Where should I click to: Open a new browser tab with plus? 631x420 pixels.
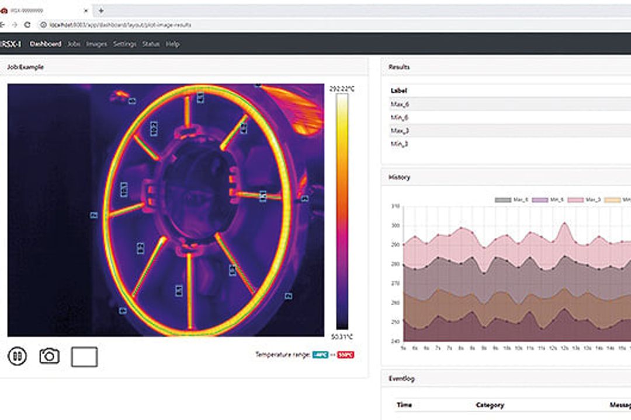pyautogui.click(x=101, y=10)
